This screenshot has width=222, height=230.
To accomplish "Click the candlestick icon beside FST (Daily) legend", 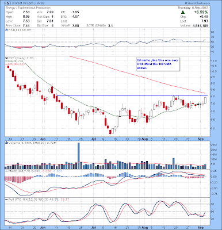I will (6, 57).
